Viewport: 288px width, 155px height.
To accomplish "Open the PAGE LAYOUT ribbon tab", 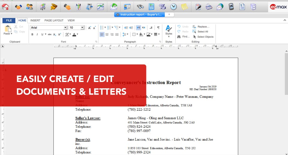I will click(54, 20).
